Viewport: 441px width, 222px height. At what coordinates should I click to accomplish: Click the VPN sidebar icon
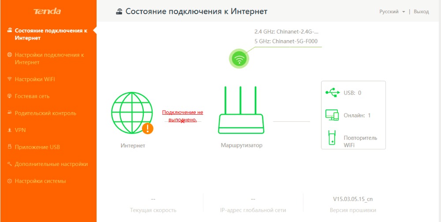coord(10,130)
